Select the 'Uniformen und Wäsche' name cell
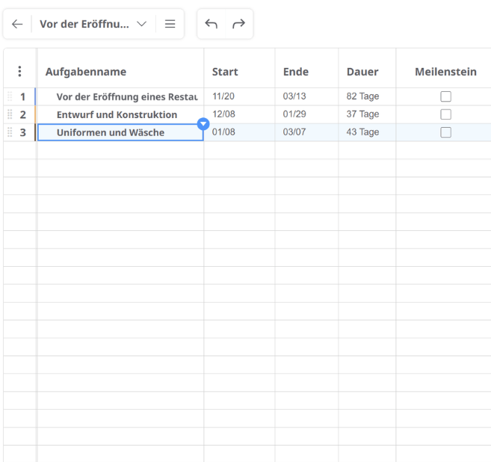This screenshot has width=491, height=462. pos(120,132)
